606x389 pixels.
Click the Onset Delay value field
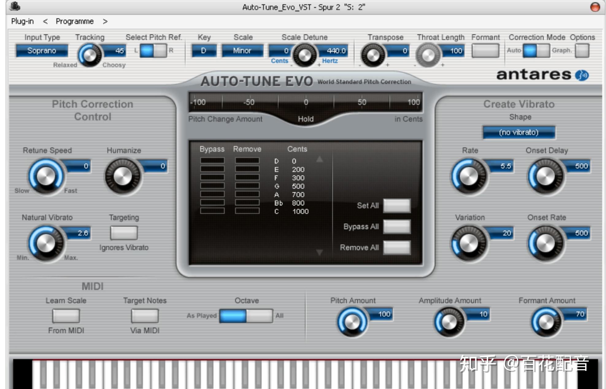(577, 166)
